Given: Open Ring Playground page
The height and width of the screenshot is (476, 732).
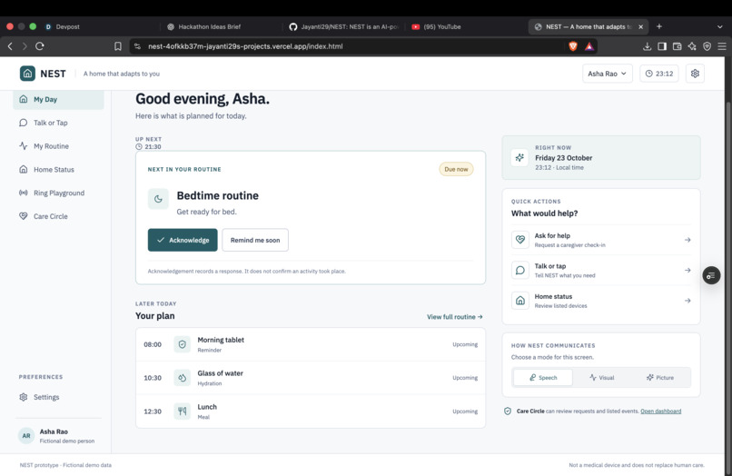Looking at the screenshot, I should point(58,193).
